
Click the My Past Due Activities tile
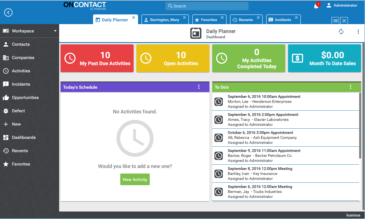[x=97, y=58]
